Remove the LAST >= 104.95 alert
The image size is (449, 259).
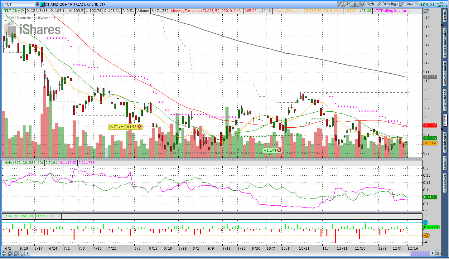pyautogui.click(x=139, y=127)
